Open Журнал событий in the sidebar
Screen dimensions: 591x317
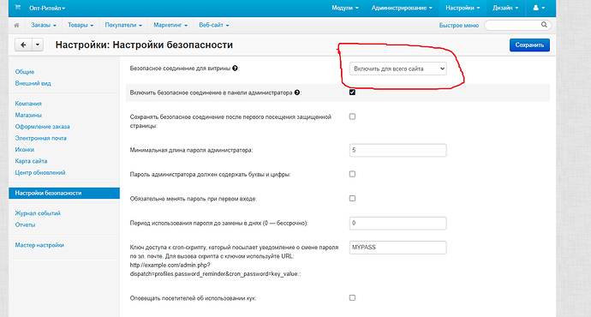pos(38,213)
